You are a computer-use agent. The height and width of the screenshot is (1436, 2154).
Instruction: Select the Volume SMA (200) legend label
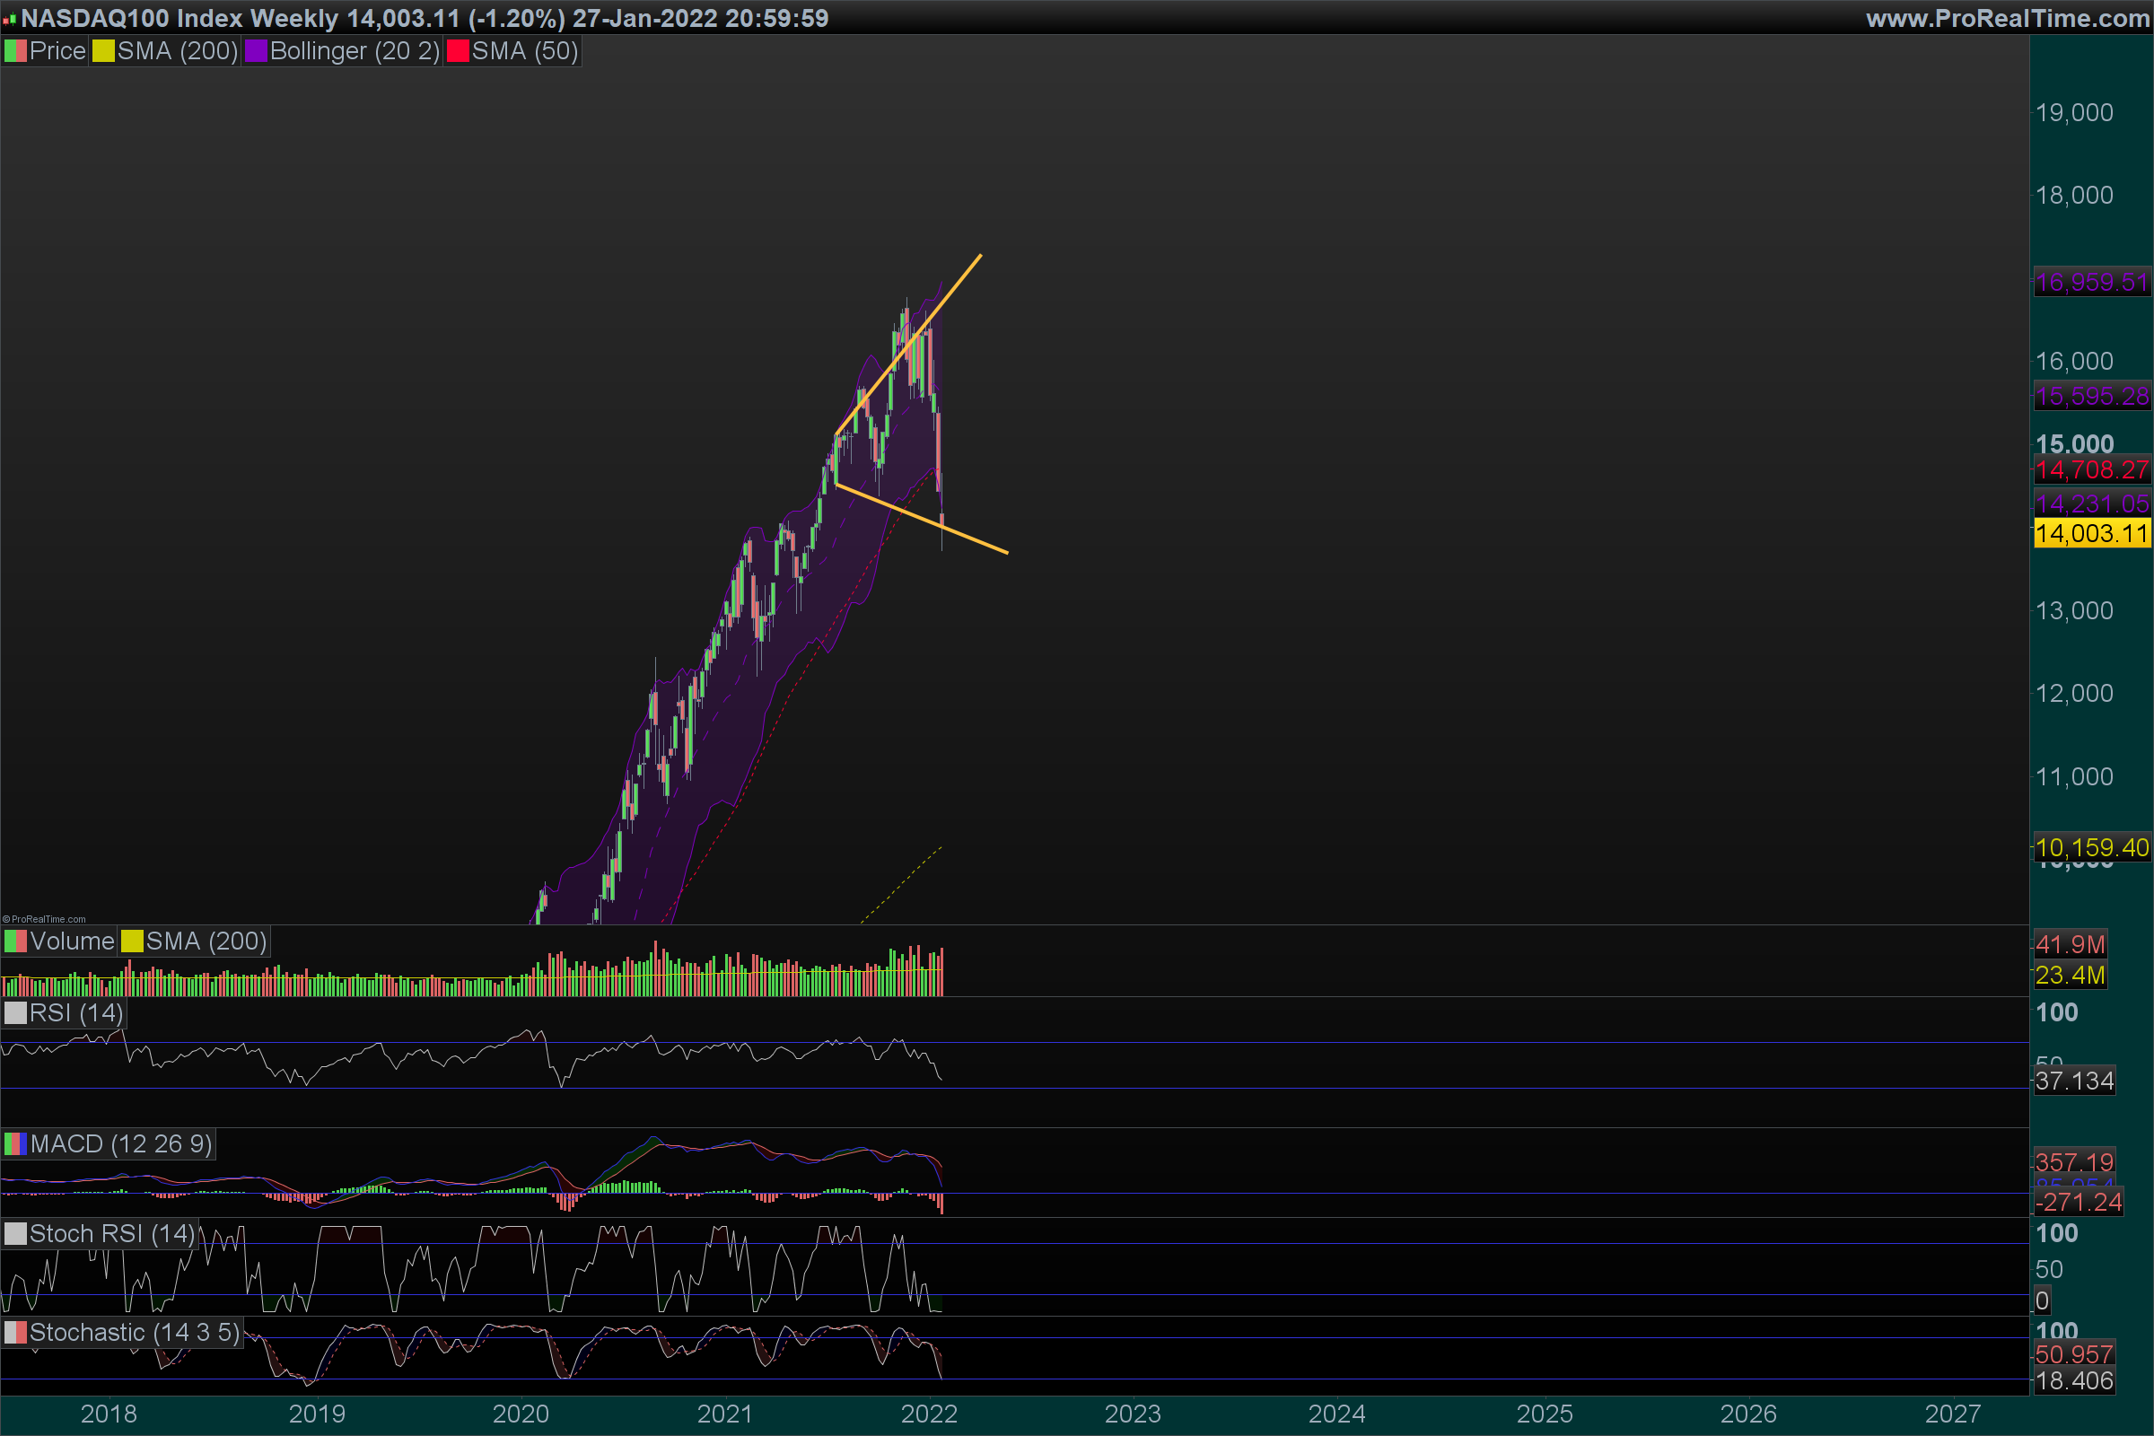tap(206, 941)
